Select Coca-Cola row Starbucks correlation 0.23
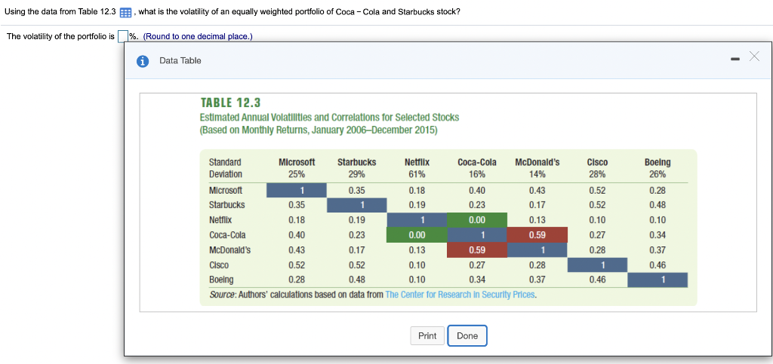 (357, 235)
